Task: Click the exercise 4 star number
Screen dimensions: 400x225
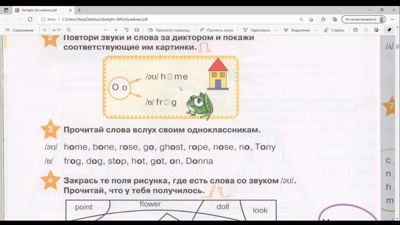Action: (x=50, y=180)
